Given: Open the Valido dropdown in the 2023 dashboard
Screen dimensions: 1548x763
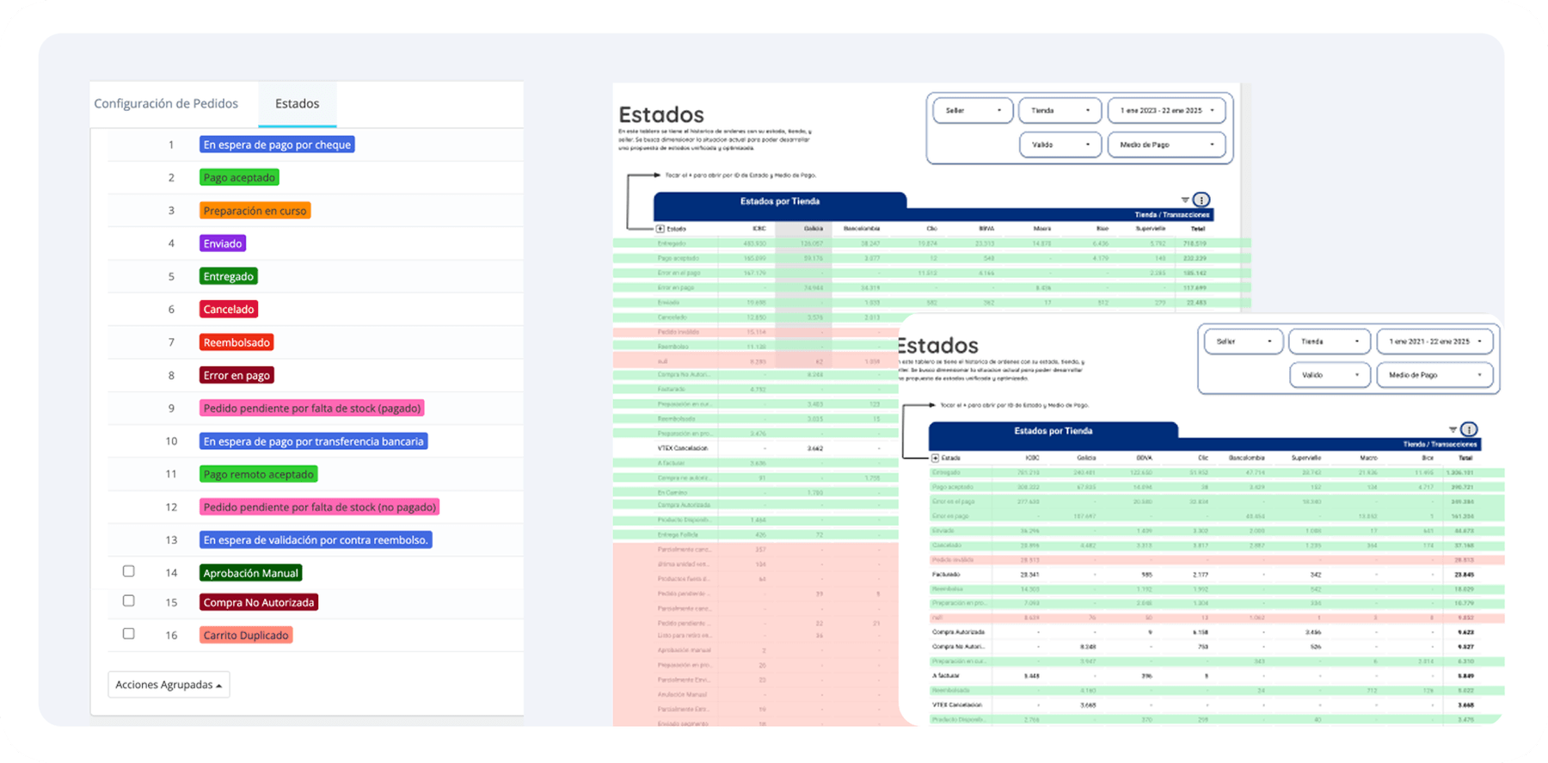Looking at the screenshot, I should click(x=1060, y=145).
